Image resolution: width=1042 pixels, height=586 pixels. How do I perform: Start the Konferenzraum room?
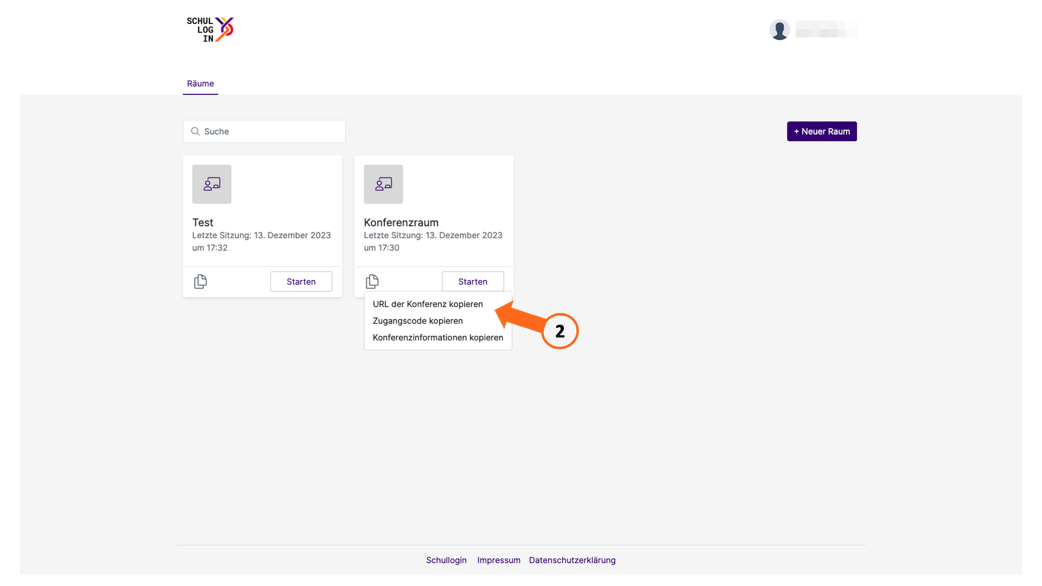pyautogui.click(x=473, y=282)
